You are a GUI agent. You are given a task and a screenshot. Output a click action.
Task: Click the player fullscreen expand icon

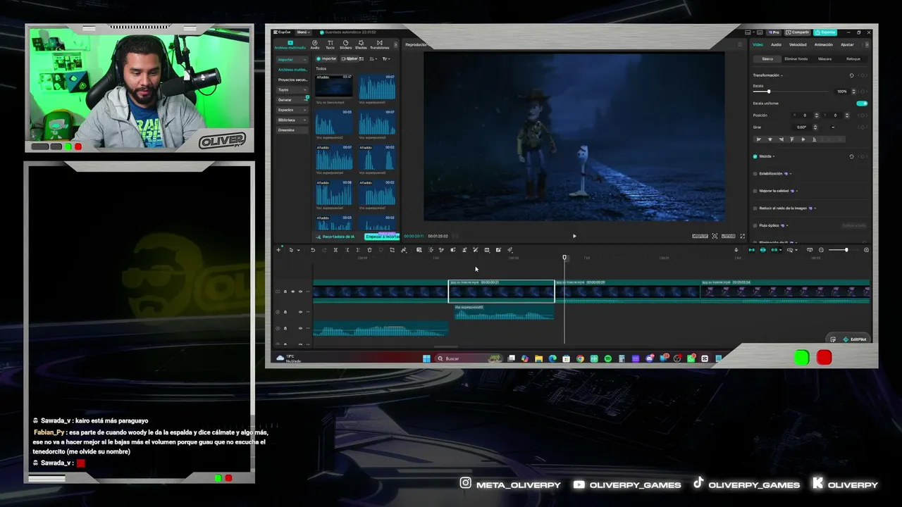(x=742, y=236)
